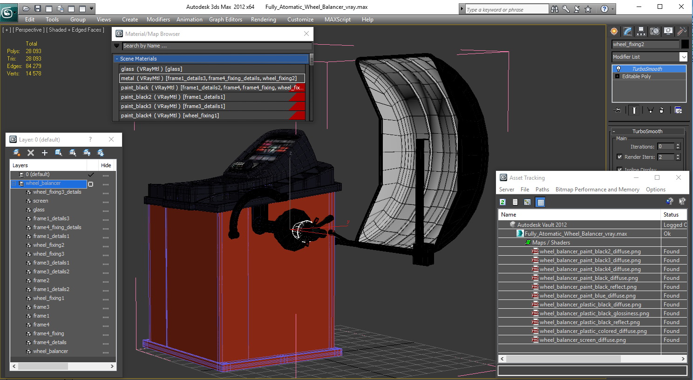The width and height of the screenshot is (693, 380).
Task: Click Remove Modifier trash icon
Action: pyautogui.click(x=661, y=110)
